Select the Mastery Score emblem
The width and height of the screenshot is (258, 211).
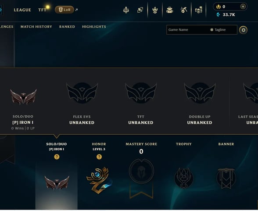coord(141,171)
